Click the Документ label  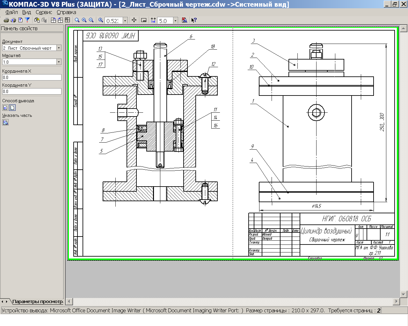(12, 41)
